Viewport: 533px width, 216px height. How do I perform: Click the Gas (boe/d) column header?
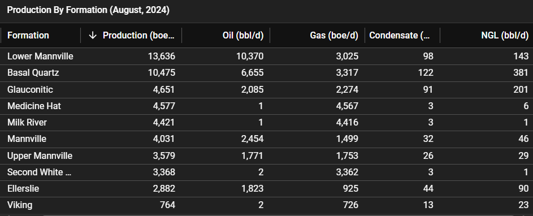334,36
